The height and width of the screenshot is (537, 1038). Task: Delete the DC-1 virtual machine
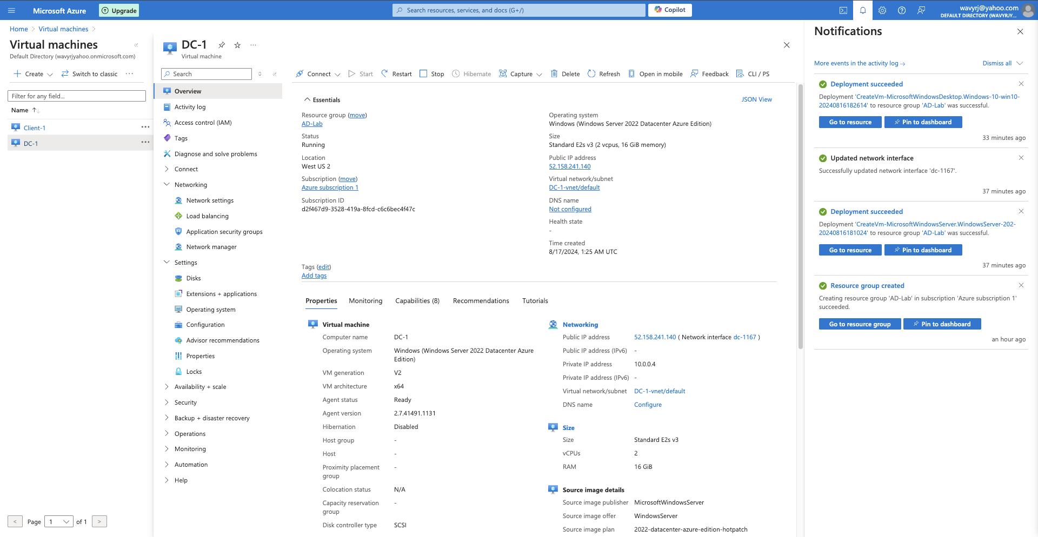[x=565, y=74]
